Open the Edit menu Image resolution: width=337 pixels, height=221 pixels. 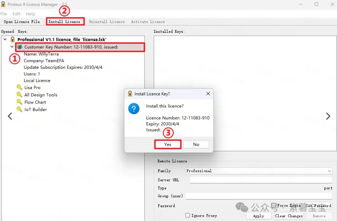tap(16, 14)
